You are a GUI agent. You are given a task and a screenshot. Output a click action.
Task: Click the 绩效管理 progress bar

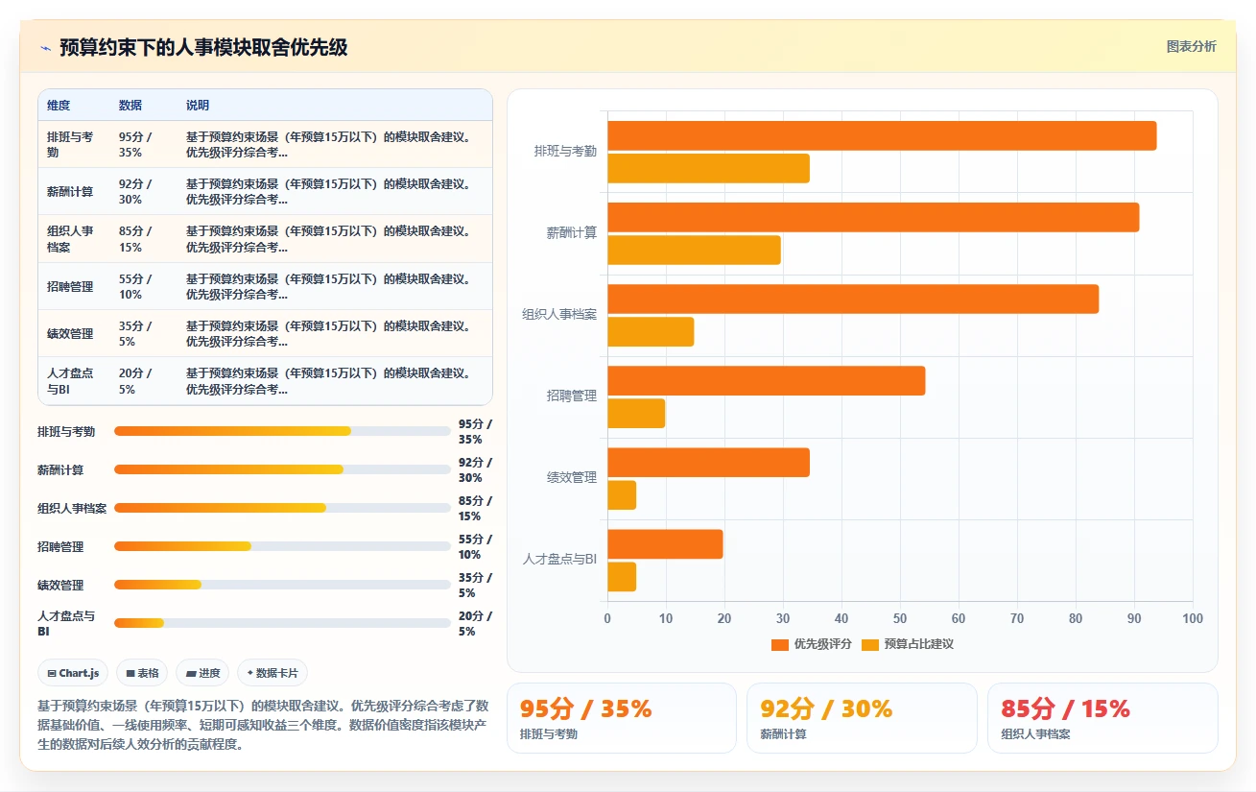(x=282, y=585)
